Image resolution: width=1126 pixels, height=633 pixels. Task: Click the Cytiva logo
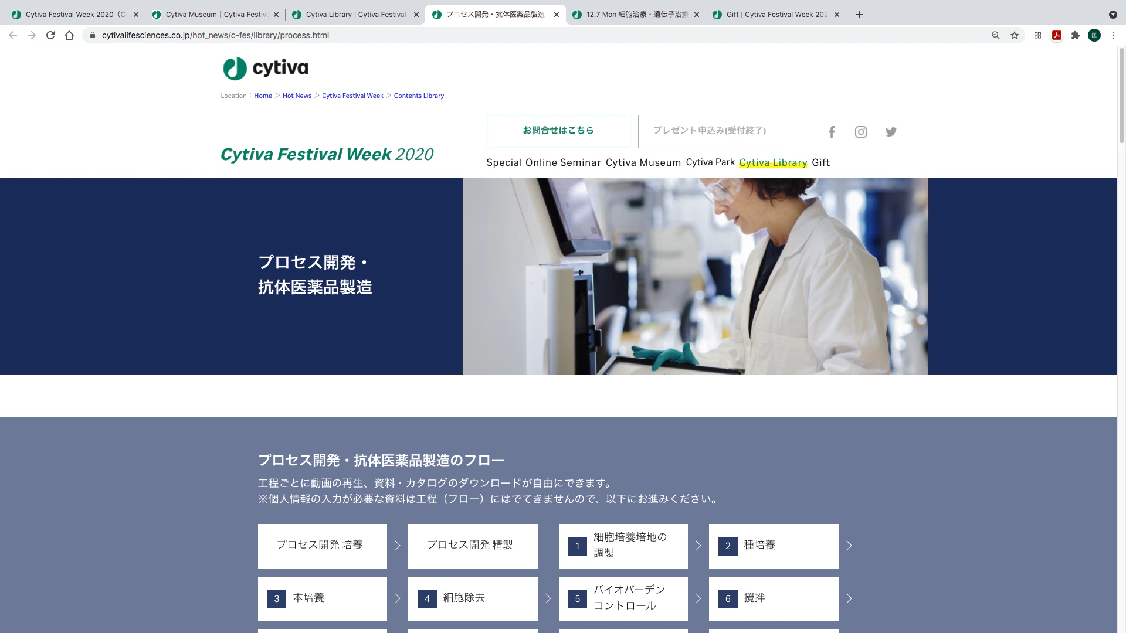click(x=266, y=69)
